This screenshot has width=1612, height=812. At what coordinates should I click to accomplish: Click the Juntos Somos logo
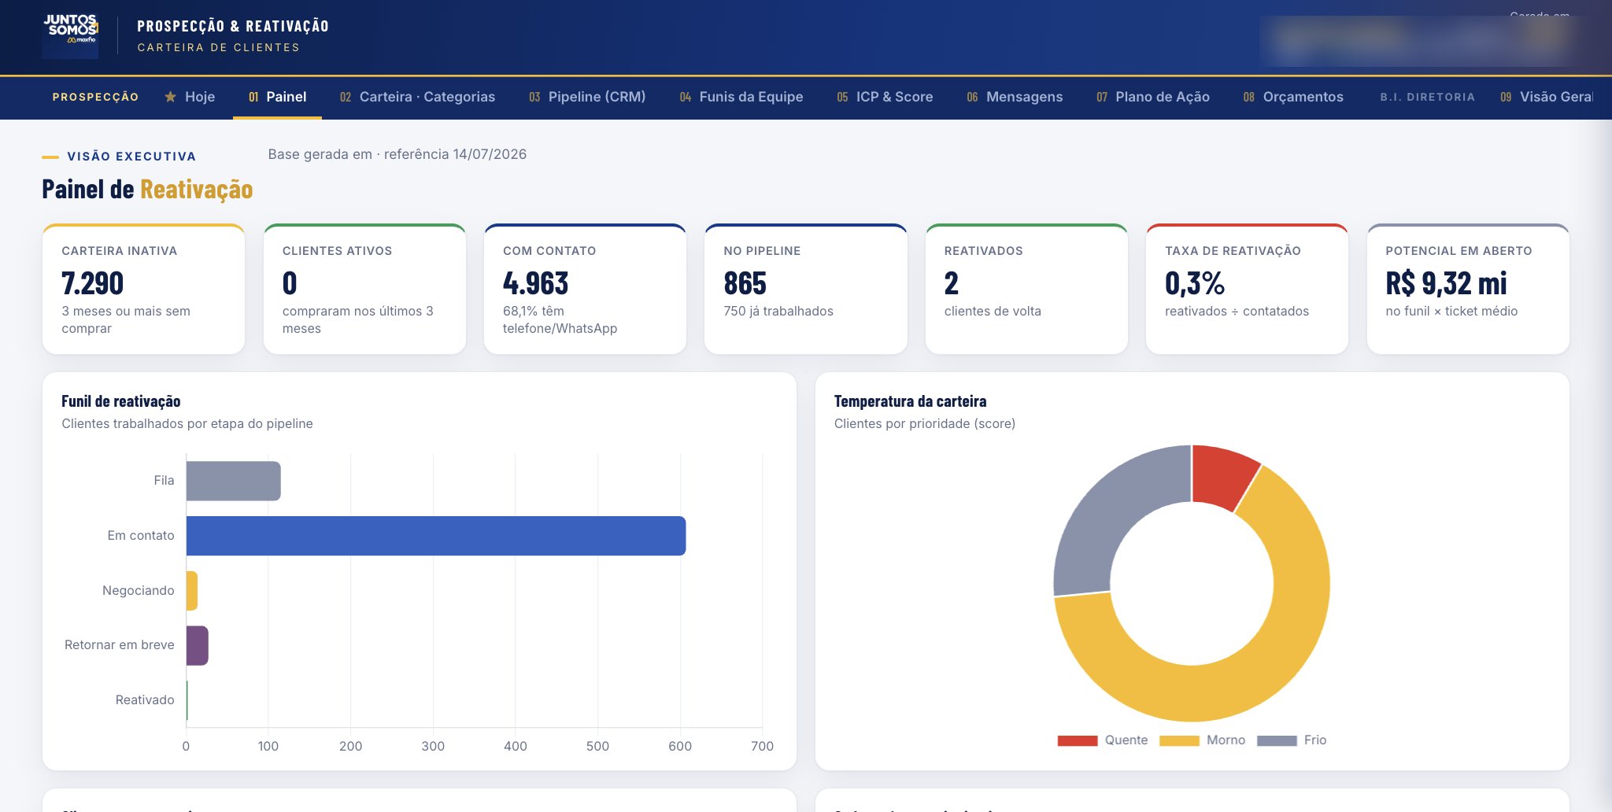coord(70,36)
